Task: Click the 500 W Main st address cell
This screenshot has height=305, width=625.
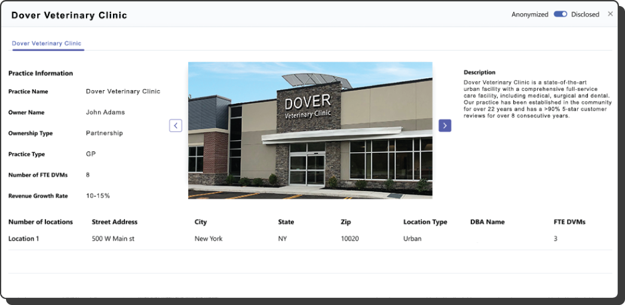Action: (113, 239)
